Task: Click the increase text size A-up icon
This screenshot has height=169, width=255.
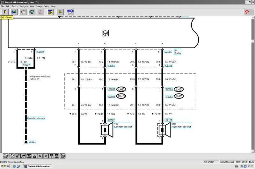Action: [17, 156]
